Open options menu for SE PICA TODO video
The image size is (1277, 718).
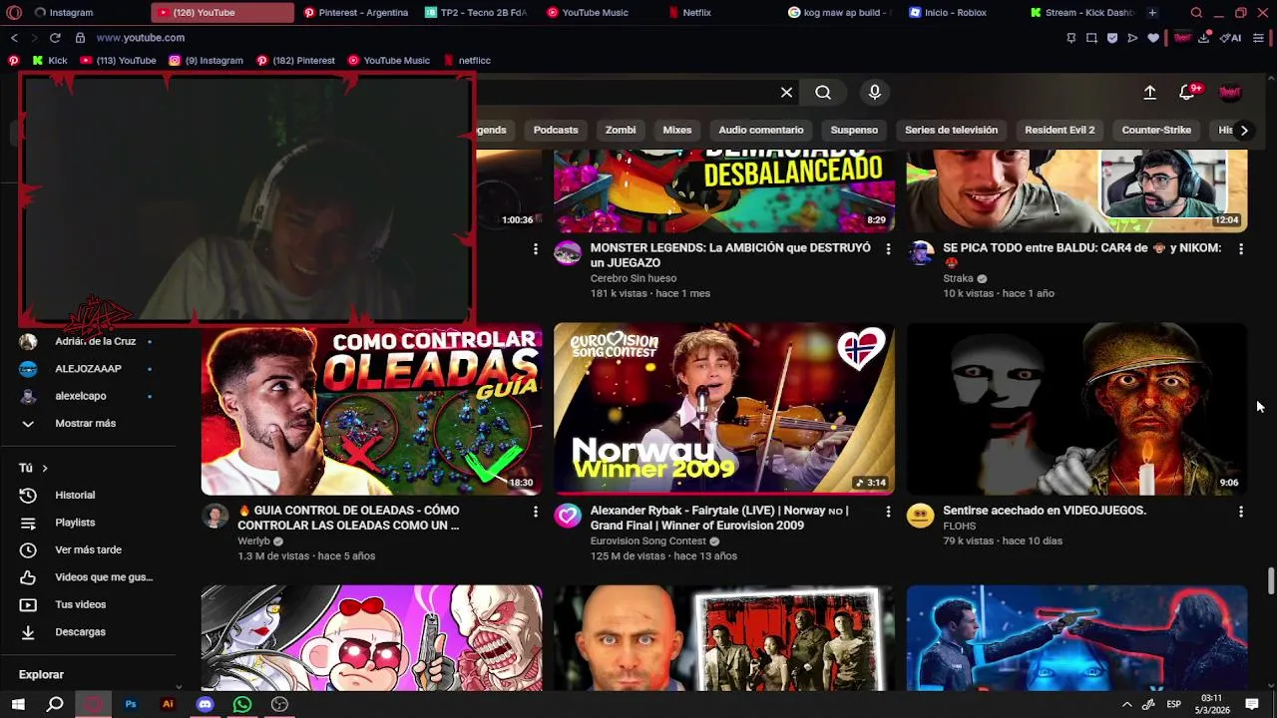point(1241,248)
